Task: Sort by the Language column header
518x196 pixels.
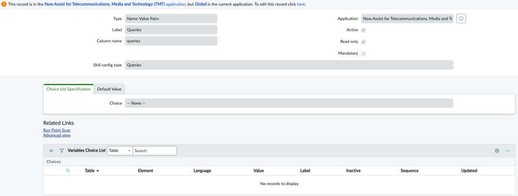Action: tap(202, 171)
